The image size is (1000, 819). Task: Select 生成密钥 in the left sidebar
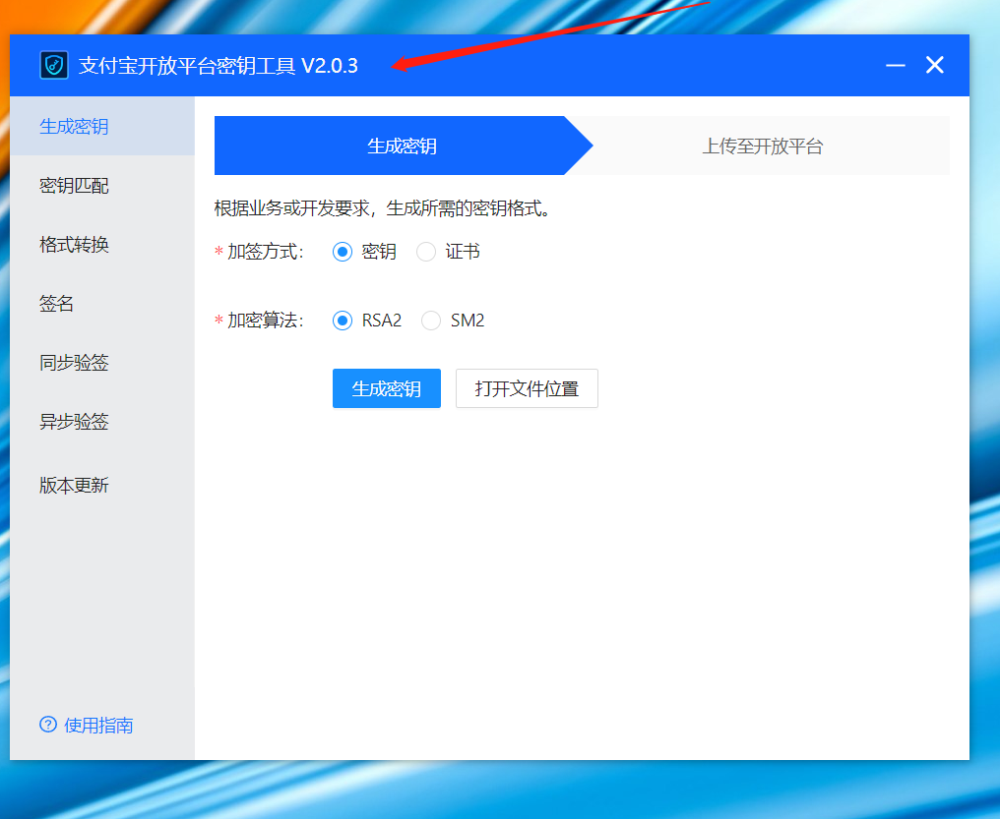click(x=102, y=126)
